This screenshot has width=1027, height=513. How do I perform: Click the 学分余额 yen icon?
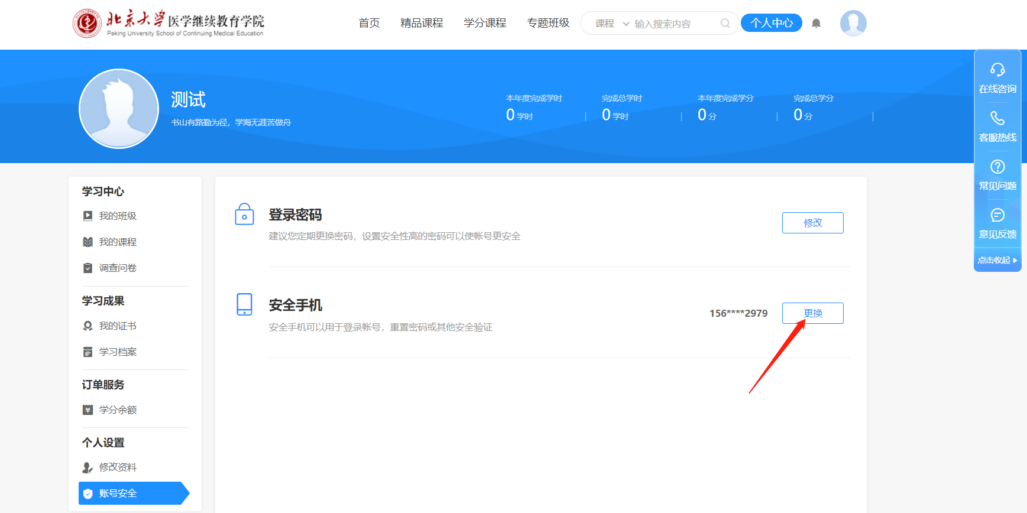pos(88,410)
